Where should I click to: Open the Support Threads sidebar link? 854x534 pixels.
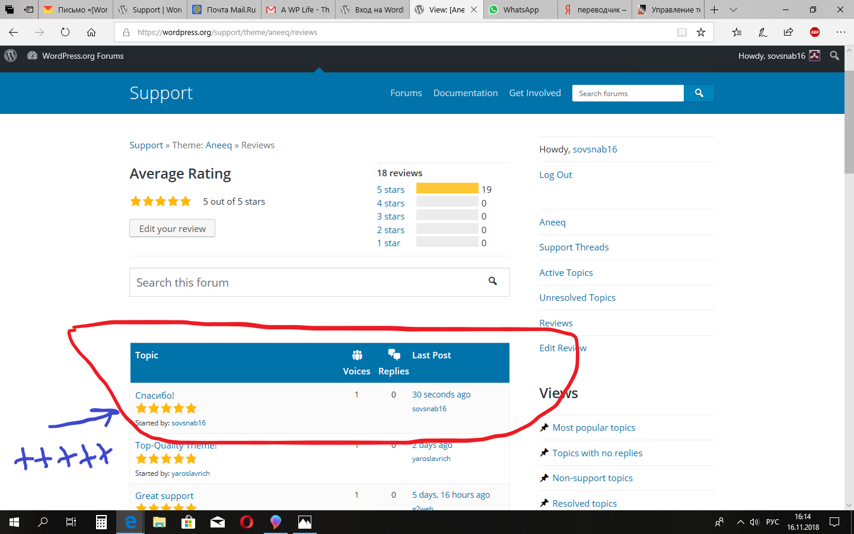(x=574, y=247)
